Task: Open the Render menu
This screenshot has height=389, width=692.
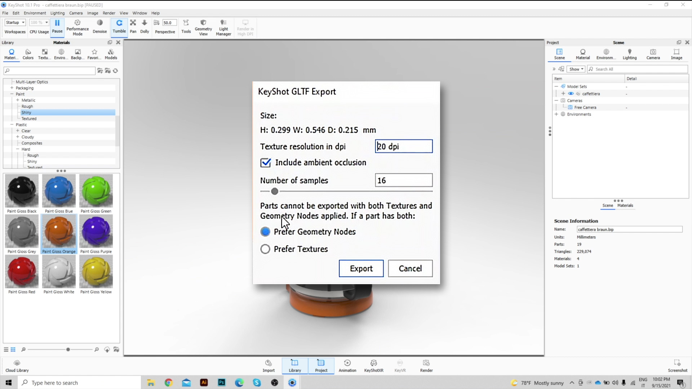Action: 109,13
